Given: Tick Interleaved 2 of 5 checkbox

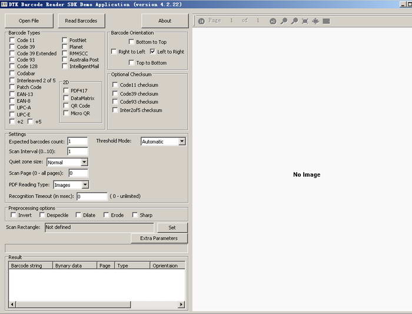Looking at the screenshot, I should (x=12, y=80).
